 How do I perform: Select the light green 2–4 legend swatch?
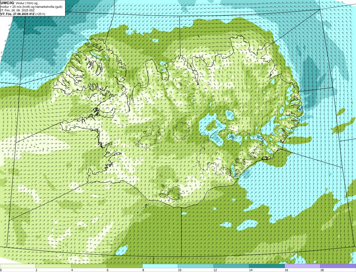pos(53,266)
